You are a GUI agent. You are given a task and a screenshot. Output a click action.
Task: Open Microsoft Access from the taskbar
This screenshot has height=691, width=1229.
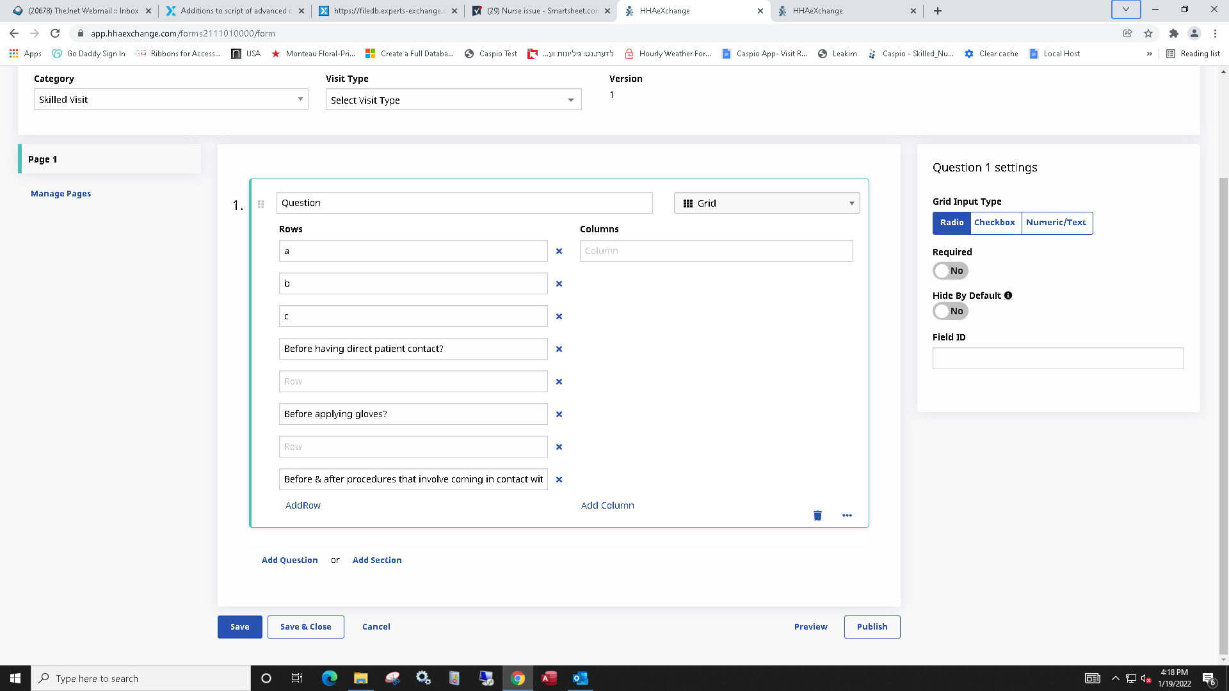click(x=549, y=678)
